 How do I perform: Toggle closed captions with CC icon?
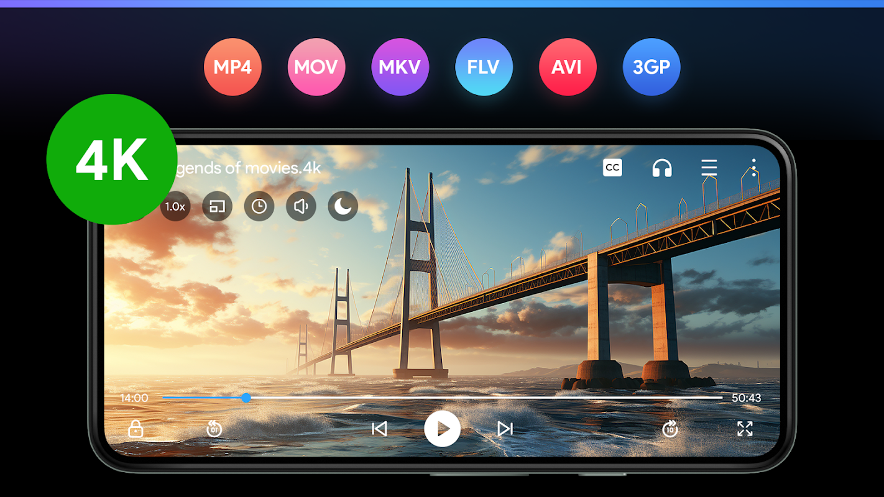pyautogui.click(x=612, y=168)
